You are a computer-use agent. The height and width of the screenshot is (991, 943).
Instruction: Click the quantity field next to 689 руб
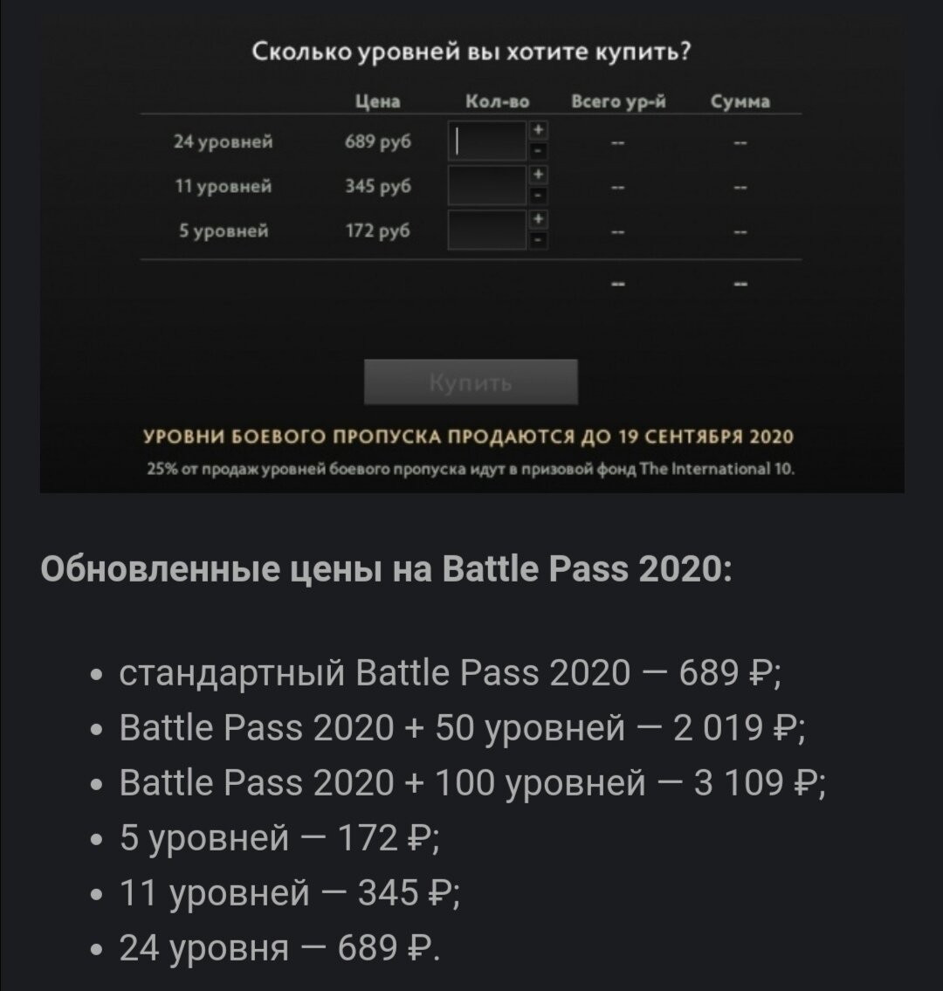point(487,141)
